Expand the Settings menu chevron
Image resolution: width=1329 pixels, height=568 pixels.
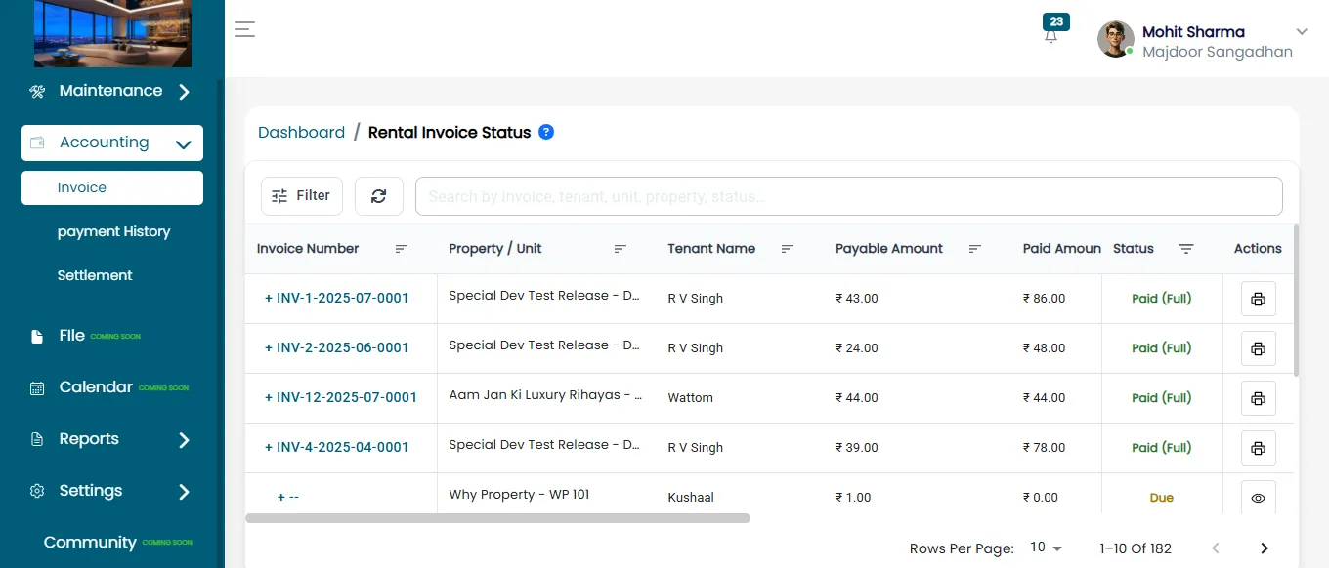point(184,492)
